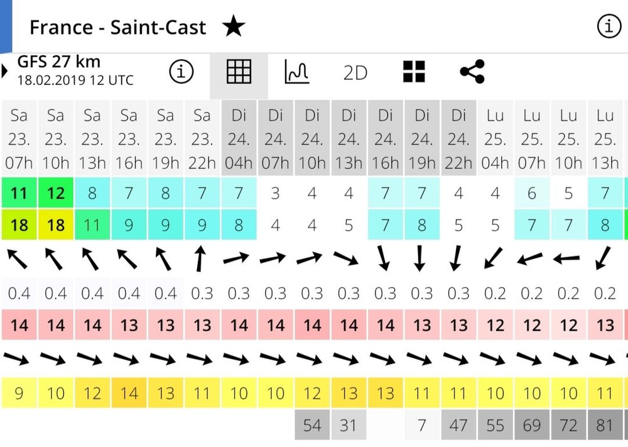The height and width of the screenshot is (447, 628).
Task: Click the blue sidebar strip at top left
Action: [x=6, y=26]
